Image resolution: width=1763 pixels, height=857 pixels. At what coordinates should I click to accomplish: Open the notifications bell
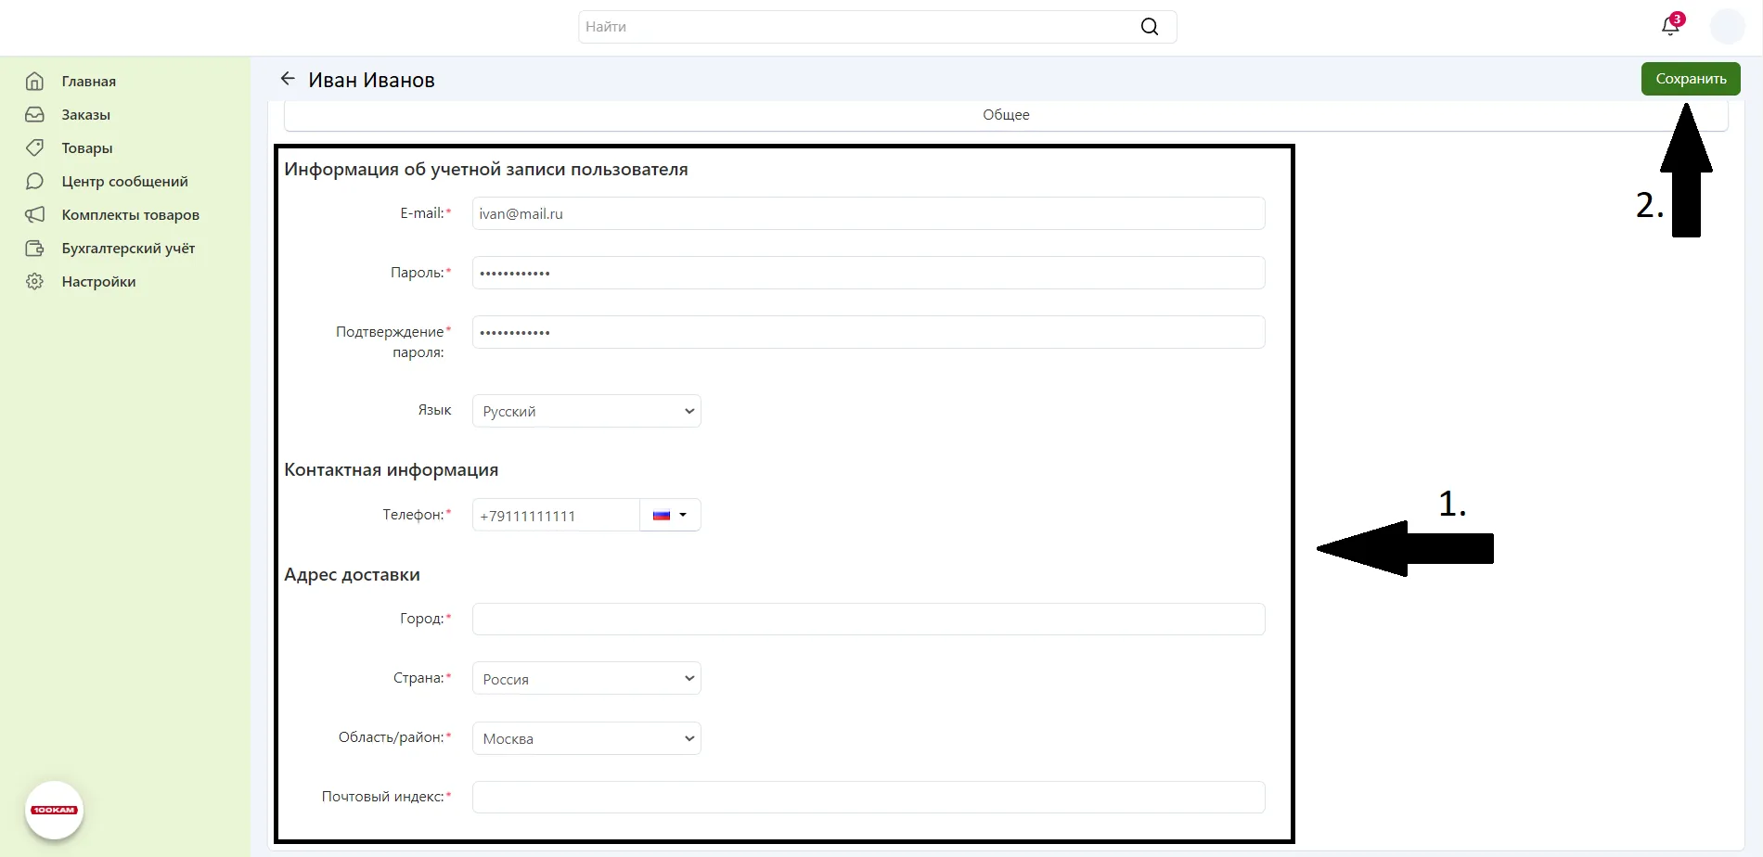coord(1670,26)
